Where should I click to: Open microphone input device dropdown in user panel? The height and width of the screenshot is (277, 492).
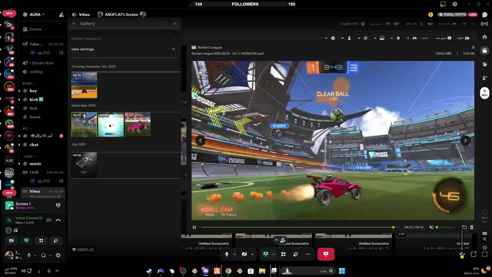click(x=35, y=255)
